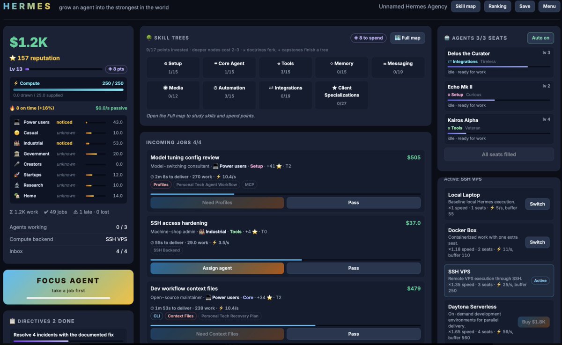
Task: Open the Ranking page
Action: [497, 6]
